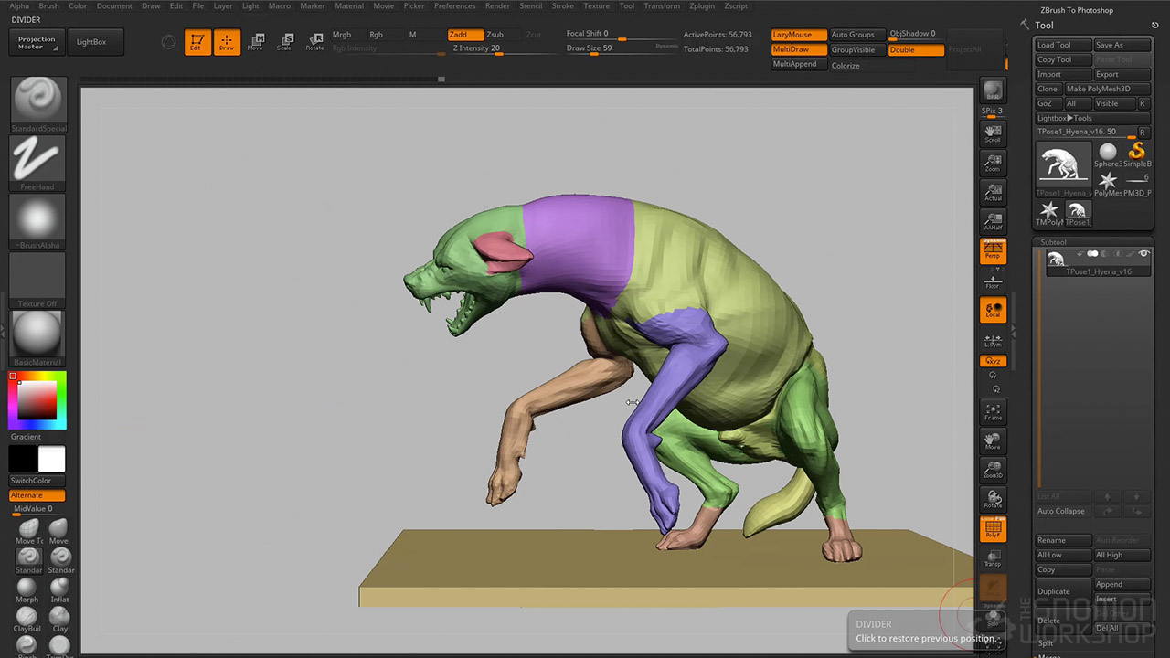Viewport: 1170px width, 658px height.
Task: Select the Scale transform icon
Action: (285, 42)
